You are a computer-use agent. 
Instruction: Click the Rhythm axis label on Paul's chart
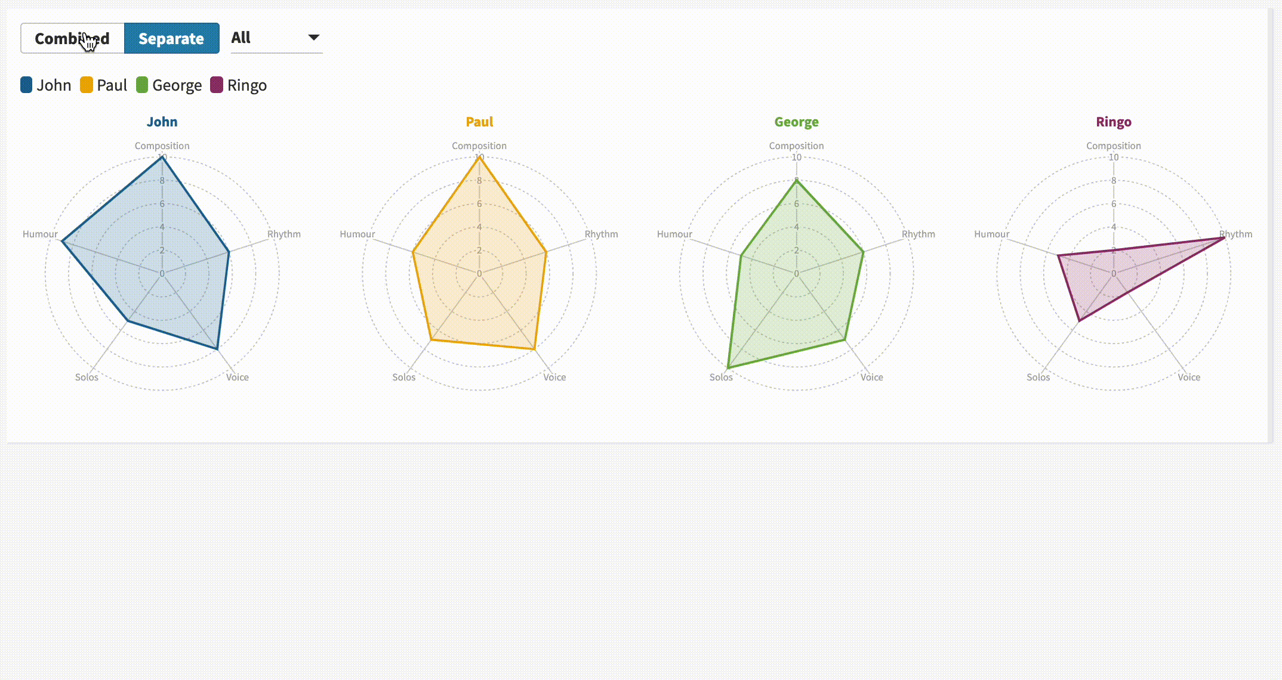(x=601, y=234)
